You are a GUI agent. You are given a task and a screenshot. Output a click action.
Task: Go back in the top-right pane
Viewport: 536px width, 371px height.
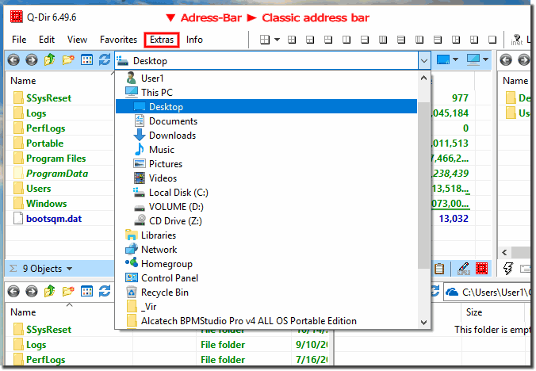506,60
